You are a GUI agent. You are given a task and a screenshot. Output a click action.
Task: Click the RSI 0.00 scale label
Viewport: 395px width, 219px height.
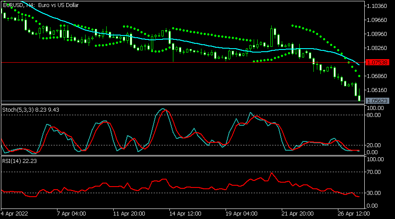[x=372, y=206]
